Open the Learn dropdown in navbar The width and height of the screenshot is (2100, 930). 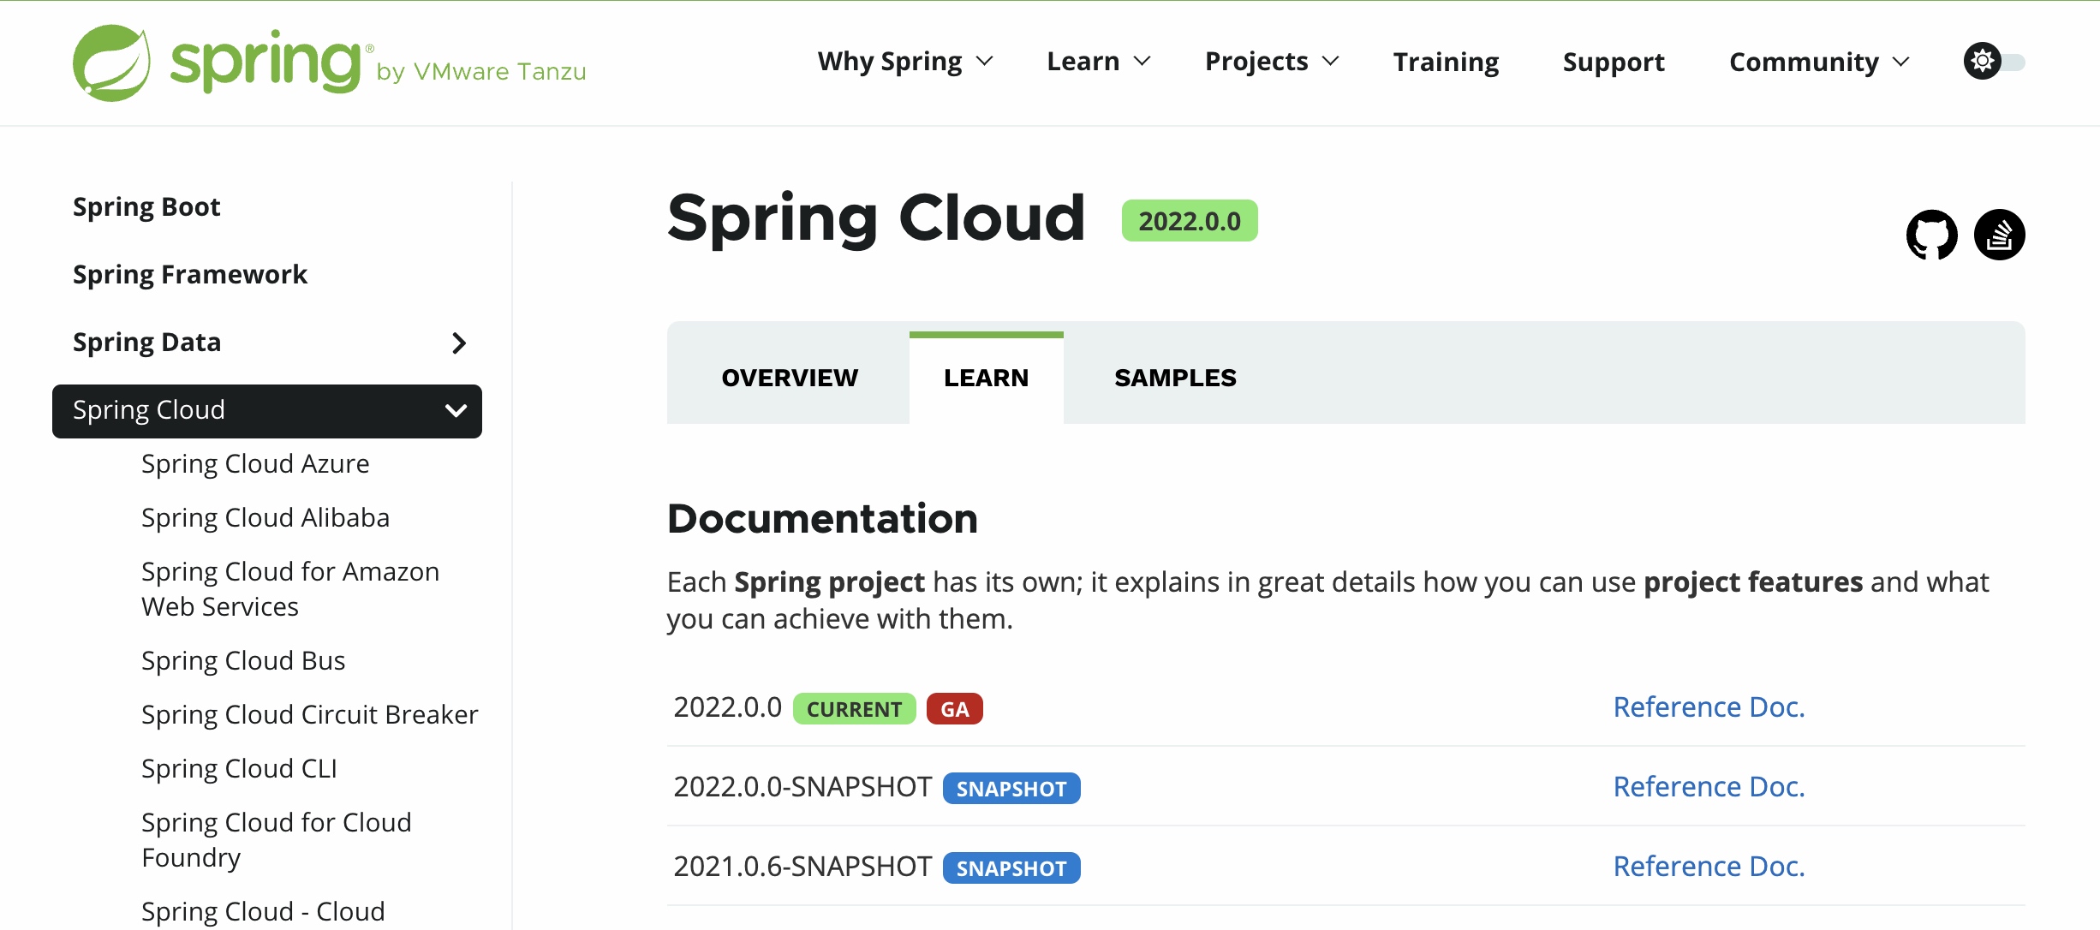[x=1098, y=62]
